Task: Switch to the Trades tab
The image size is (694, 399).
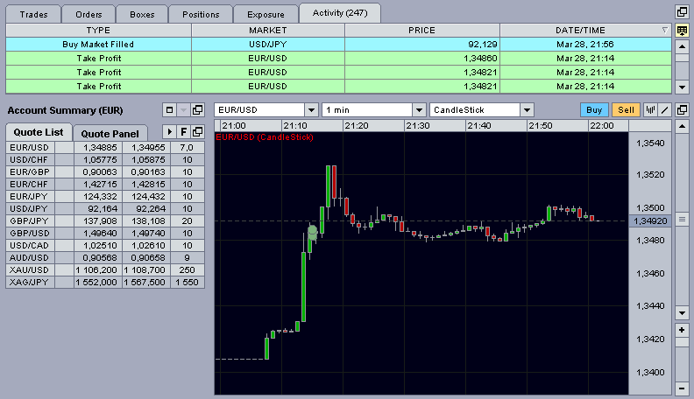Action: point(33,14)
